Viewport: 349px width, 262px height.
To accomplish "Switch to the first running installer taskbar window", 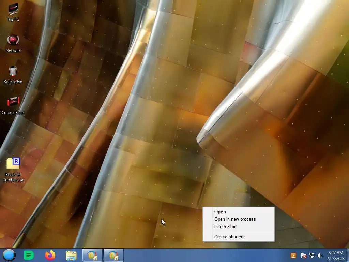I will [92, 255].
